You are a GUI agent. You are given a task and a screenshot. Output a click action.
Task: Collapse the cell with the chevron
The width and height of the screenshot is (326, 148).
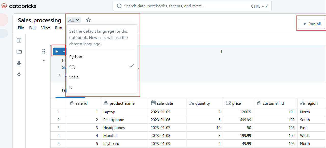(x=44, y=60)
